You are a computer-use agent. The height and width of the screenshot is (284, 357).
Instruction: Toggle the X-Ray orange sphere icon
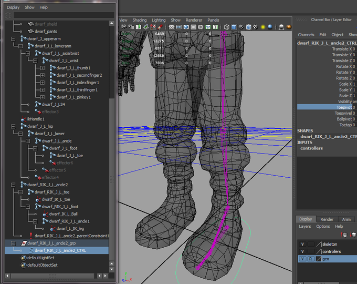(289, 27)
